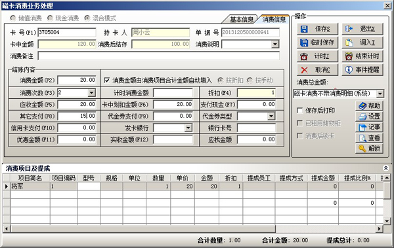The image size is (394, 248).
Task: Click the 查看 view button
Action: click(369, 138)
